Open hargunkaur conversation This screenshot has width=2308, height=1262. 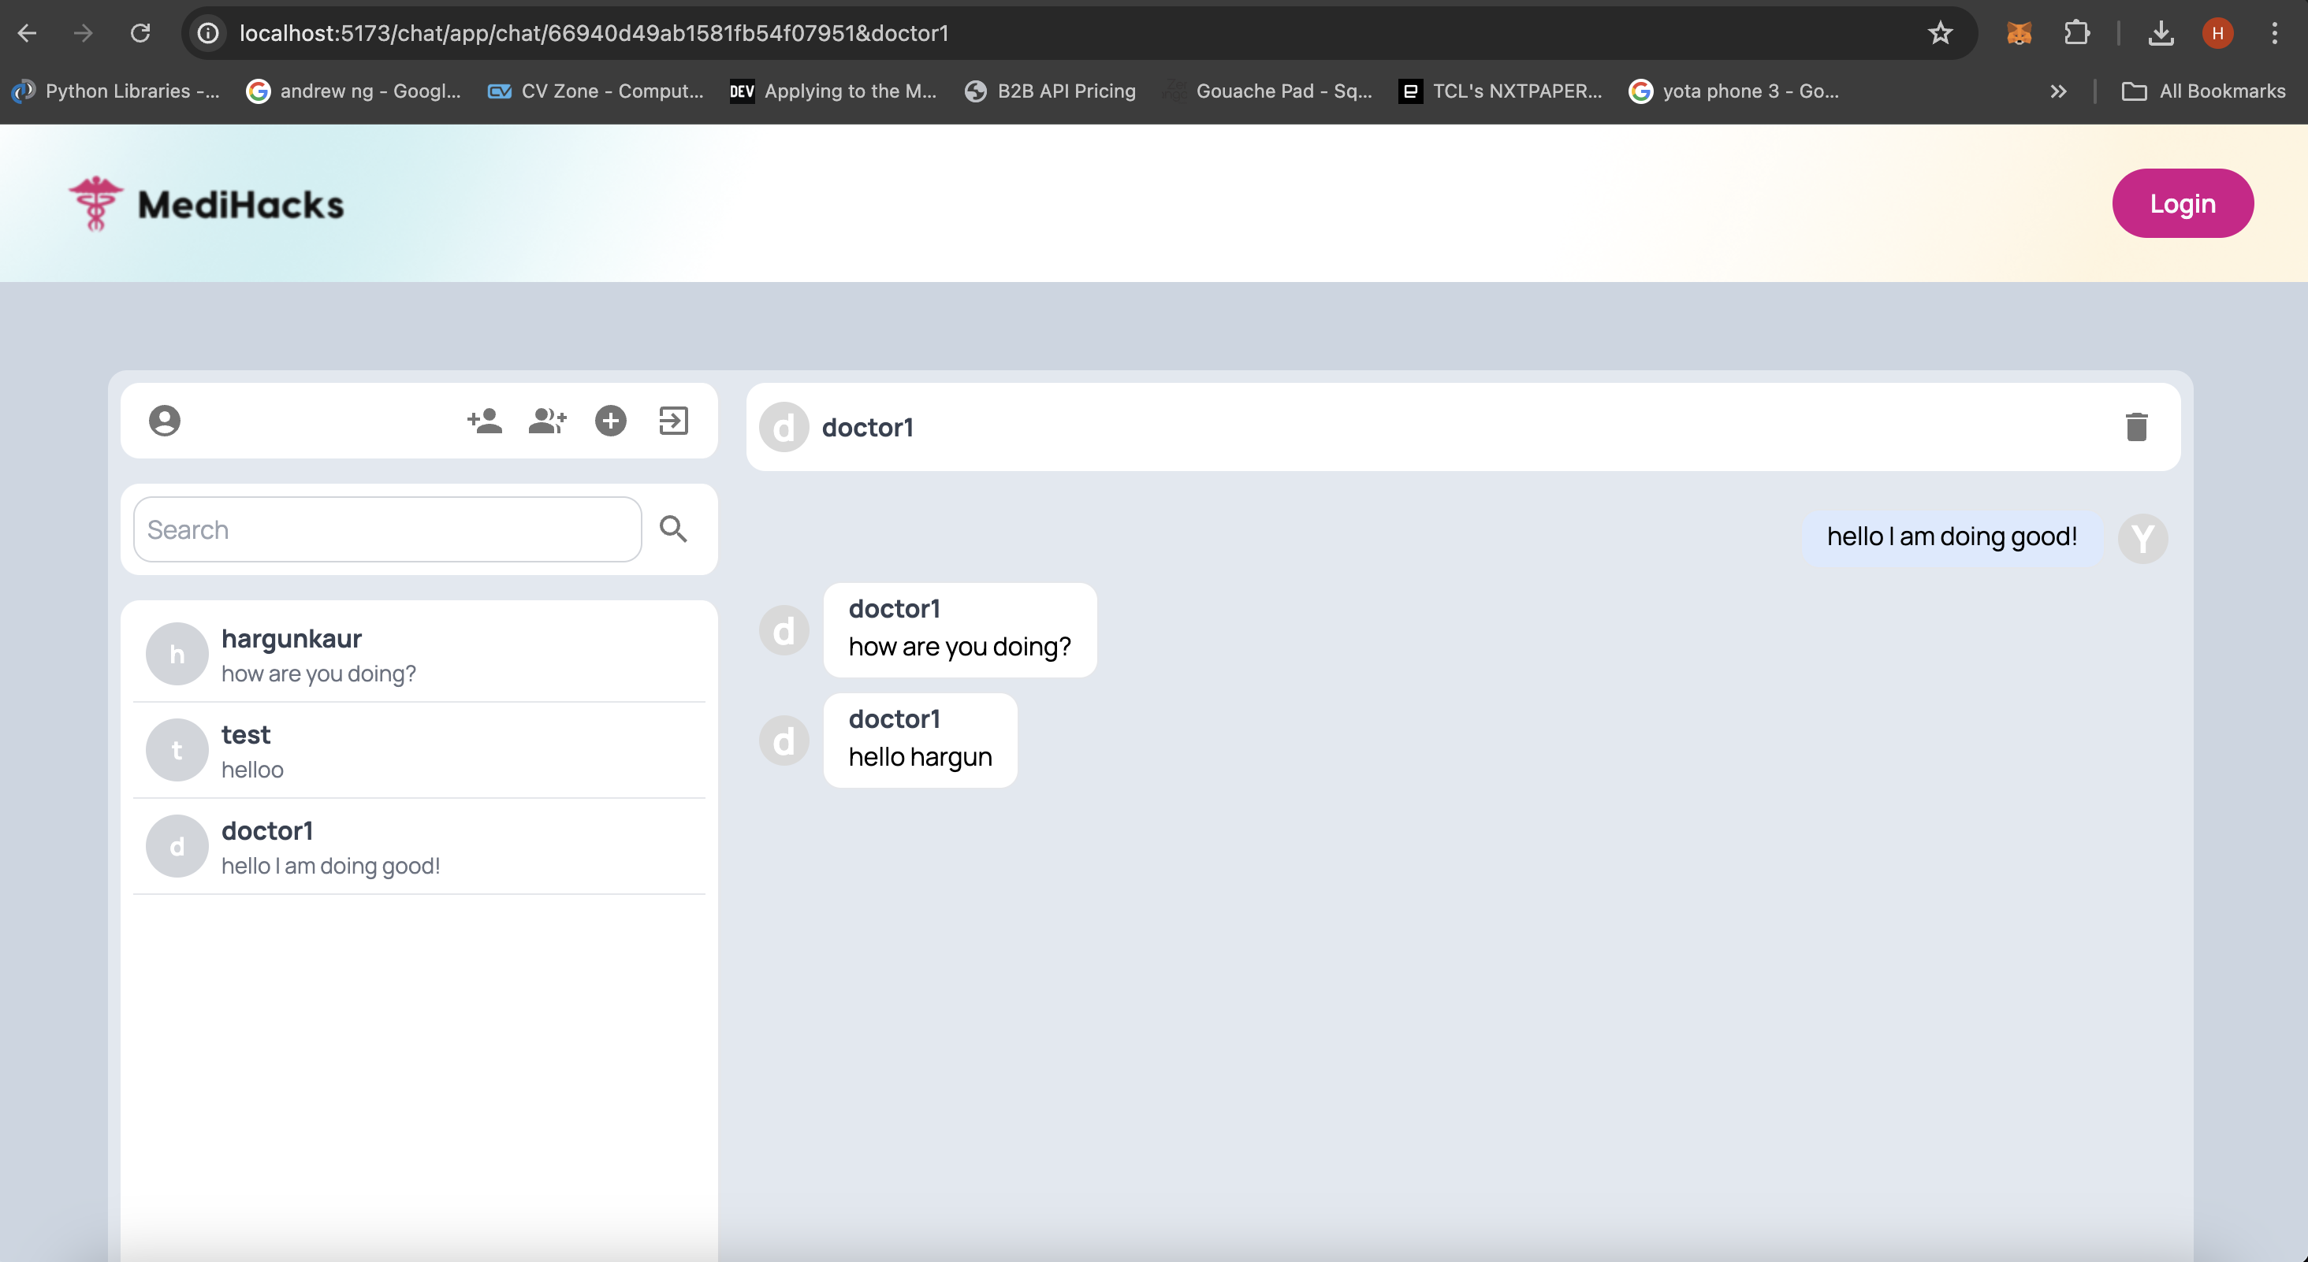[x=419, y=655]
